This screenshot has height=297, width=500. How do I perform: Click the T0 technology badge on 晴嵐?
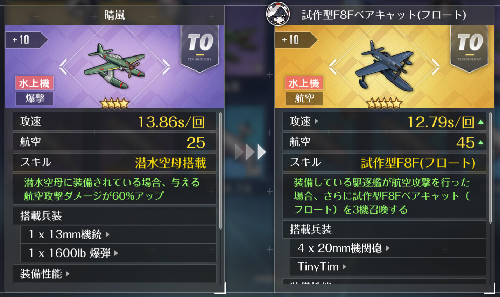200,48
